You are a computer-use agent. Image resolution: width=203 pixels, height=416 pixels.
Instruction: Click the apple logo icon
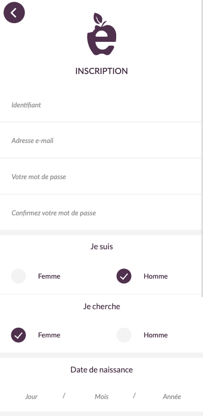101,34
